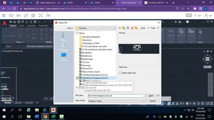Click the Back arrow in Select File dialog
The height and width of the screenshot is (120, 214).
(120, 28)
